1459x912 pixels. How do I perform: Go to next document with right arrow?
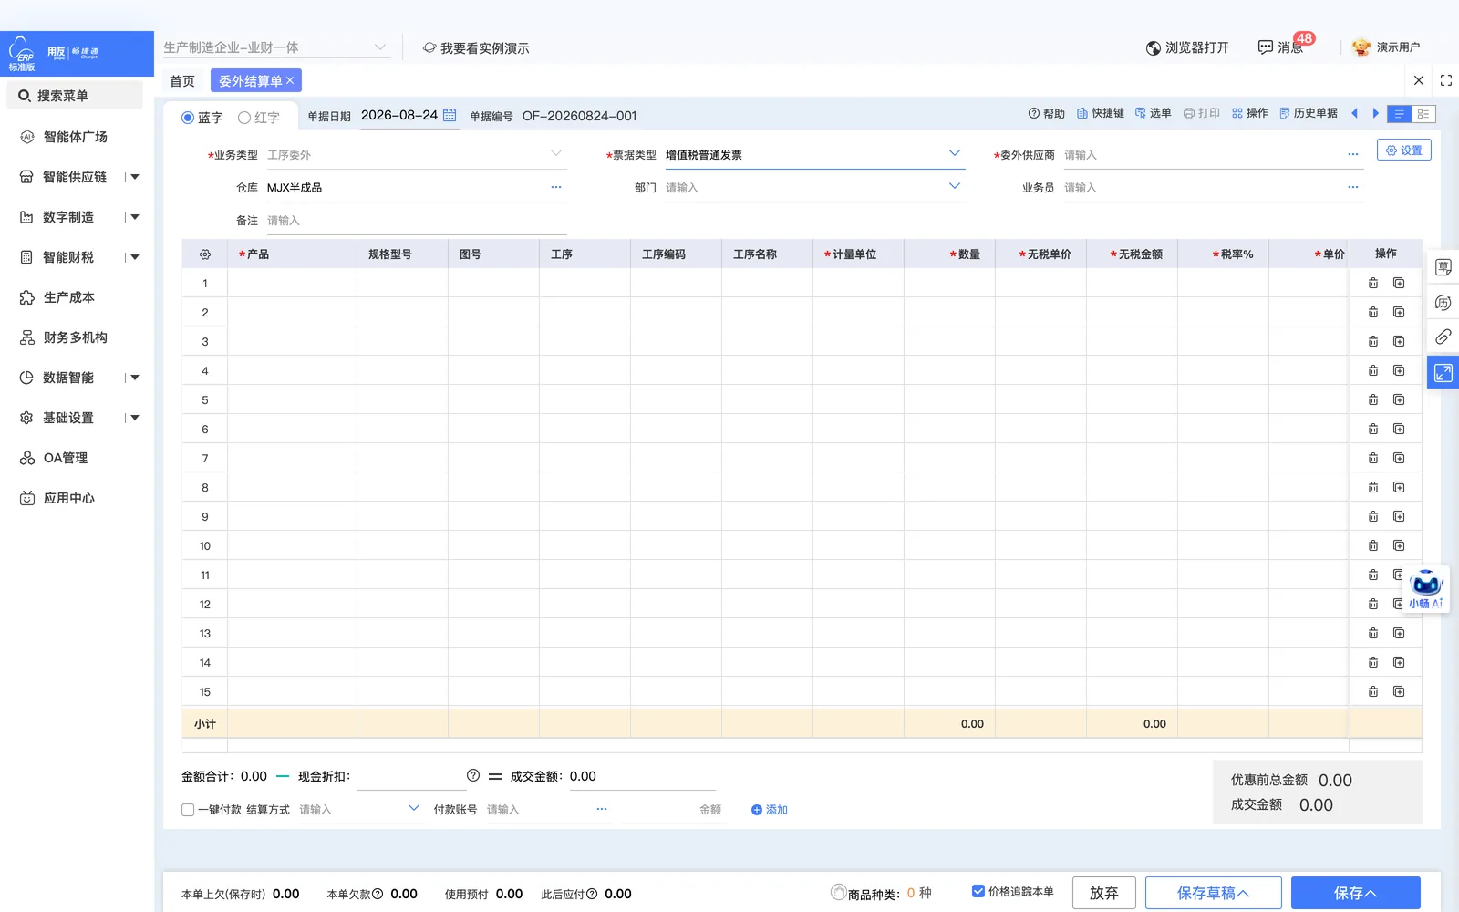1376,113
